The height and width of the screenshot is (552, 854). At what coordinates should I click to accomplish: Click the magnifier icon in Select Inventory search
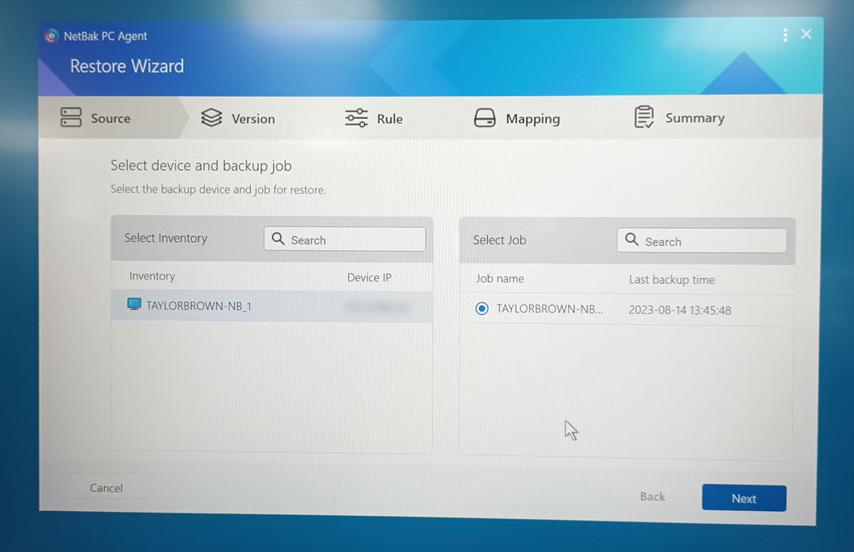point(278,239)
